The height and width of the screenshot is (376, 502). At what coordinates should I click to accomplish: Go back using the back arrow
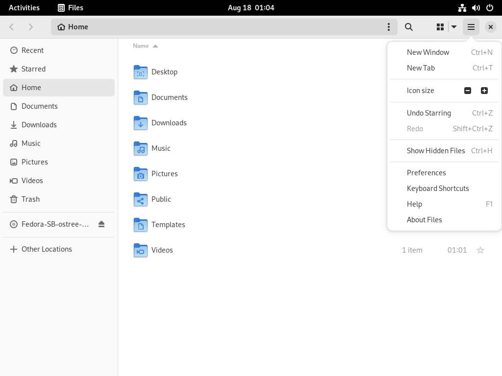coord(12,27)
